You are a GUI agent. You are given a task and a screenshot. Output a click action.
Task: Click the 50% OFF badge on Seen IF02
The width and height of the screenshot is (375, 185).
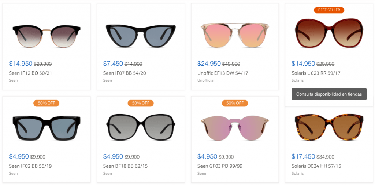[47, 103]
